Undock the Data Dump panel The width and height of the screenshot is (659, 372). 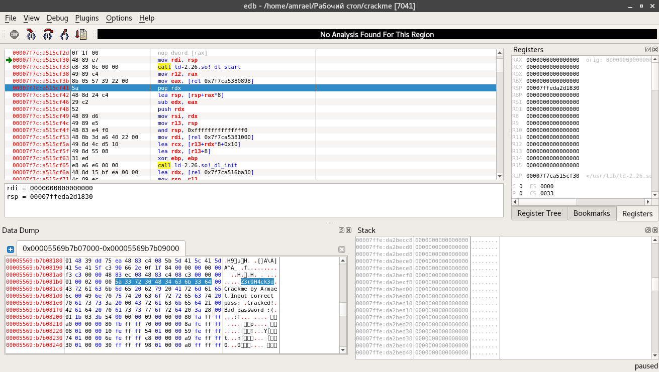(x=341, y=230)
